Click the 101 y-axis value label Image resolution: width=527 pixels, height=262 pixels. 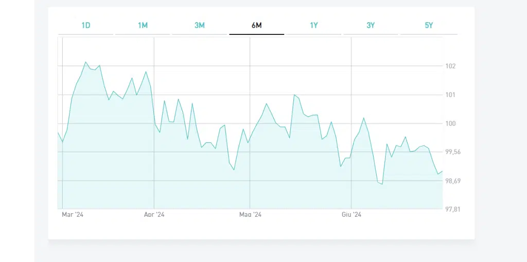point(451,95)
